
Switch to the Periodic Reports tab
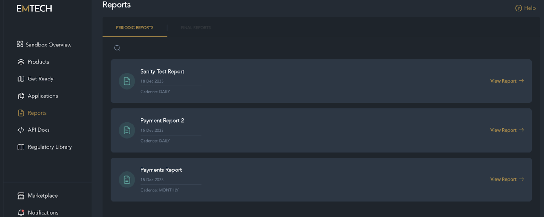[134, 27]
